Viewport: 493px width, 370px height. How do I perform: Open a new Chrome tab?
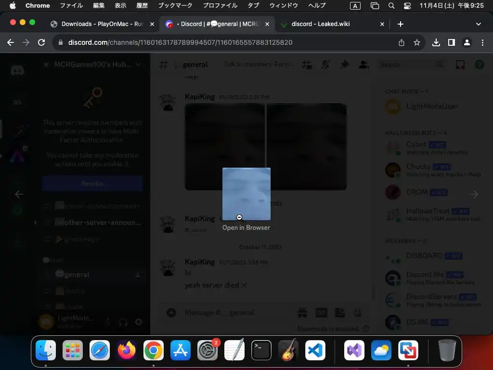coord(401,24)
